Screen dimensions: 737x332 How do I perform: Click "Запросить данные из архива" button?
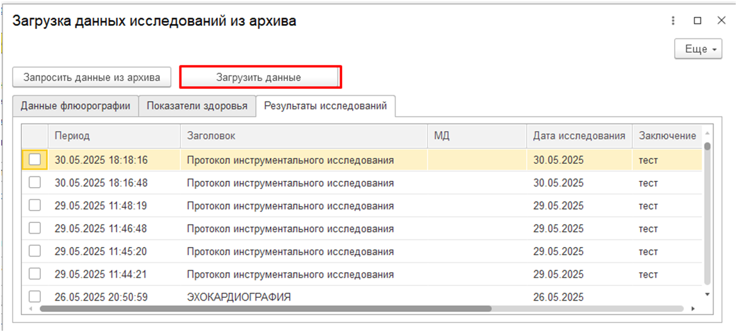point(91,77)
